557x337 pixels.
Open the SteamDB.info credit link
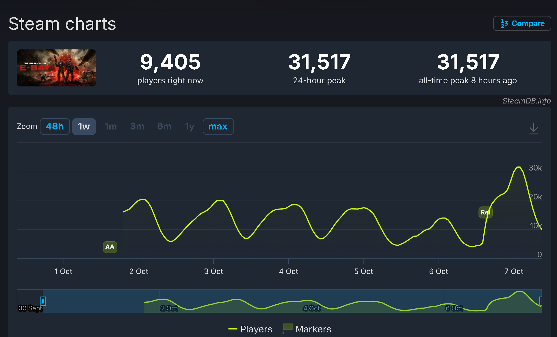[x=526, y=101]
